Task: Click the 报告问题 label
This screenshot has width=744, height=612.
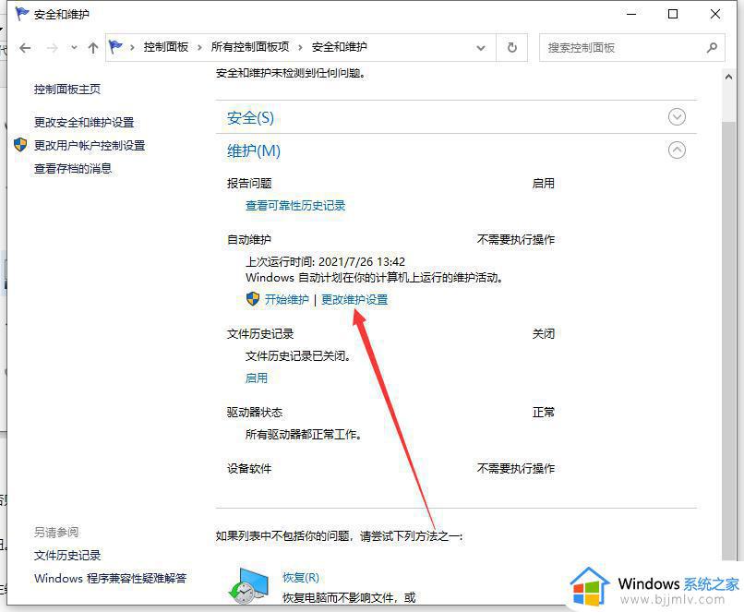Action: click(x=249, y=183)
